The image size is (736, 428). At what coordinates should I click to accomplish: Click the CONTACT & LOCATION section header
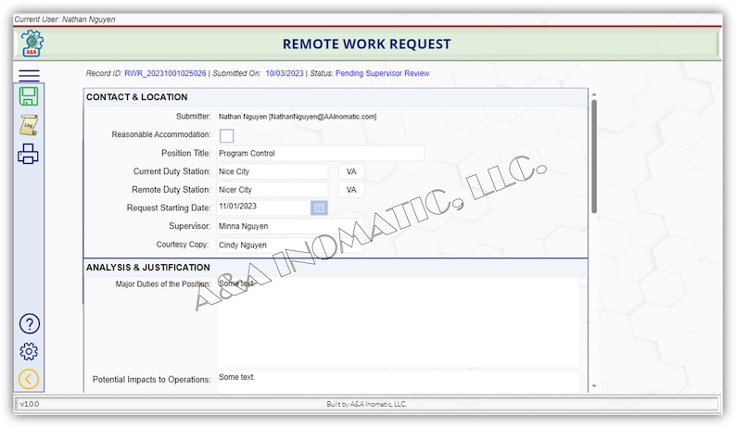pyautogui.click(x=136, y=97)
